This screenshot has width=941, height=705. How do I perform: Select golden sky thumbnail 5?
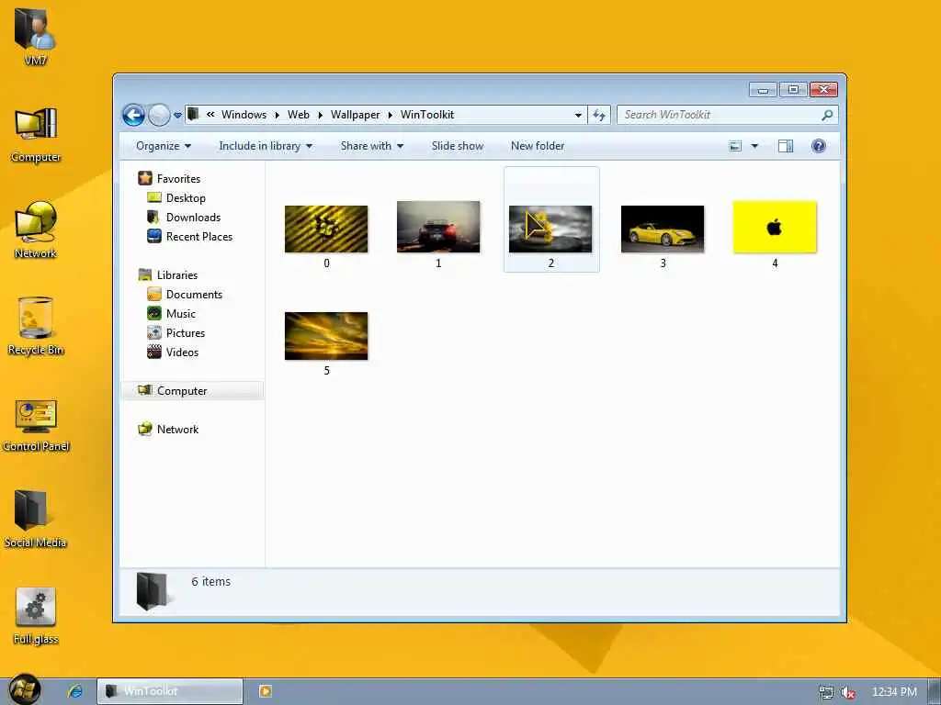click(326, 336)
